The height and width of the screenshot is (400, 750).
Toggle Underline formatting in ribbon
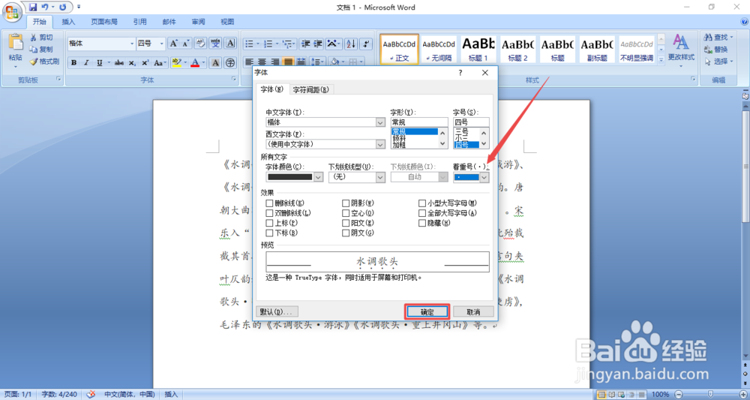click(x=100, y=63)
